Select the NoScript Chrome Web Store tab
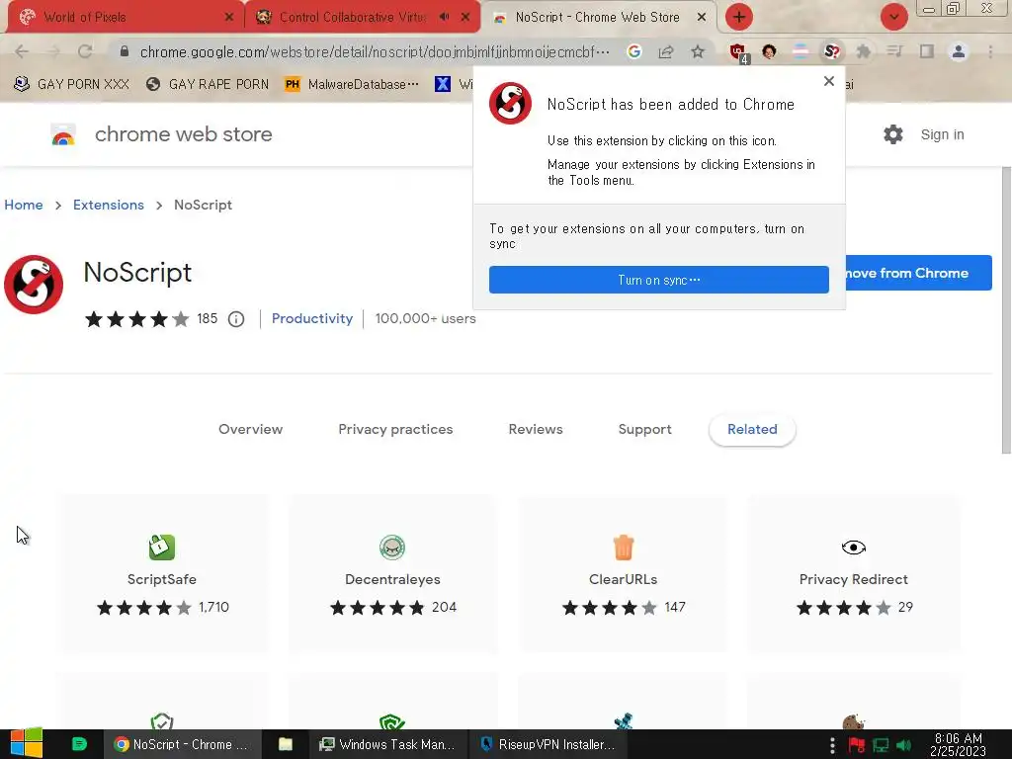1012x759 pixels. tap(597, 18)
